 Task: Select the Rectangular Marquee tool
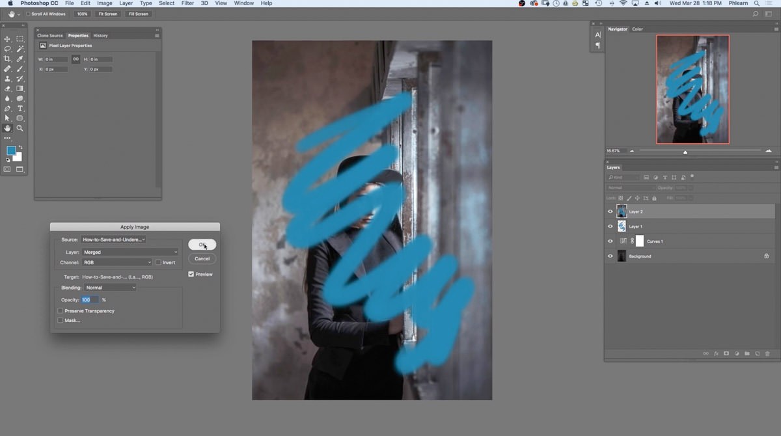(x=20, y=39)
